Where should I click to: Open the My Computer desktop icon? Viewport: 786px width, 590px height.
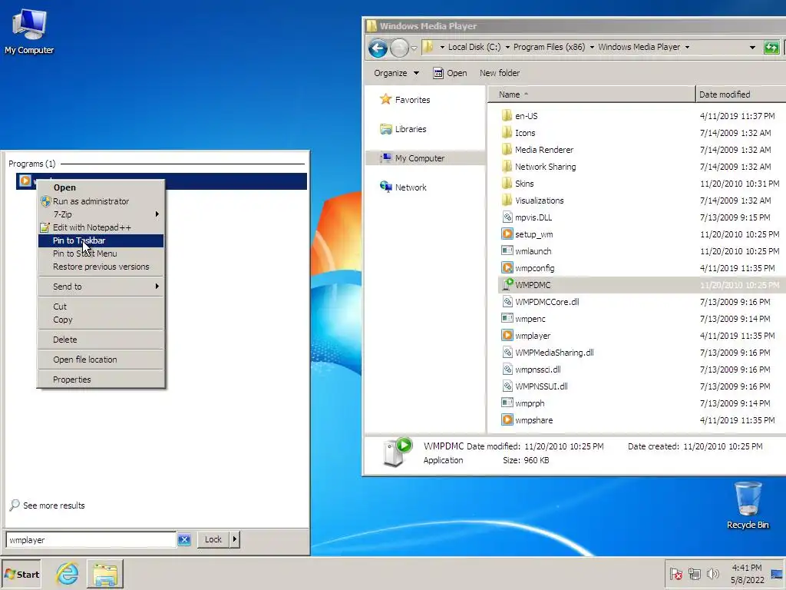[x=29, y=31]
